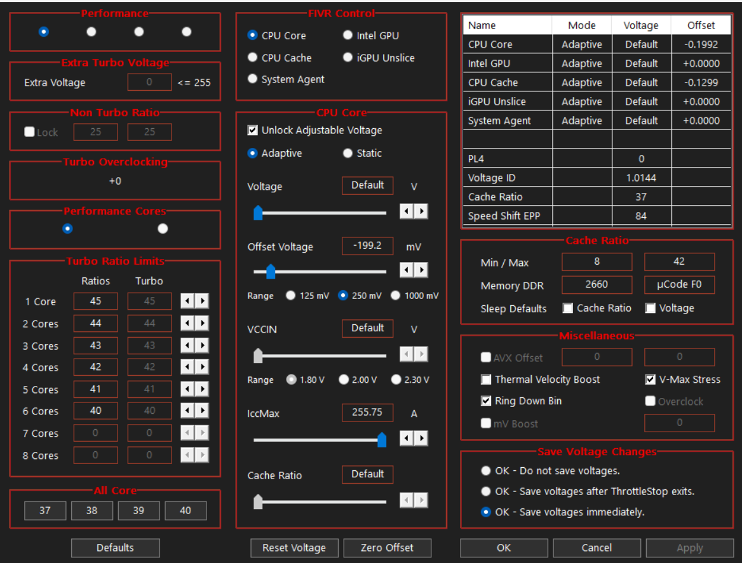Click Reset Voltage button
Screen dimensions: 742x563
pyautogui.click(x=294, y=548)
